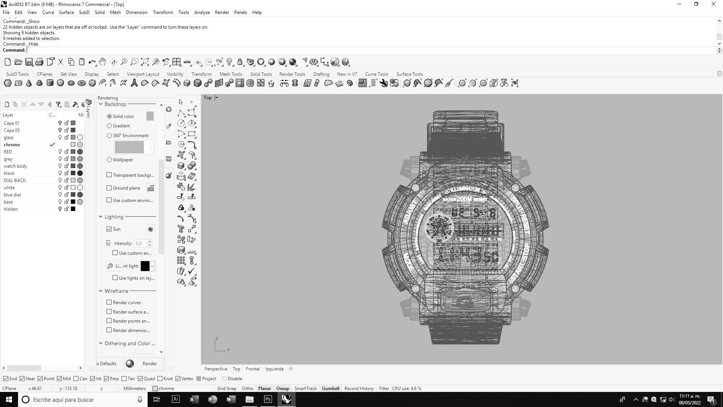Select the Fillet curves tool in sidebar
This screenshot has width=723, height=407.
coord(192,145)
